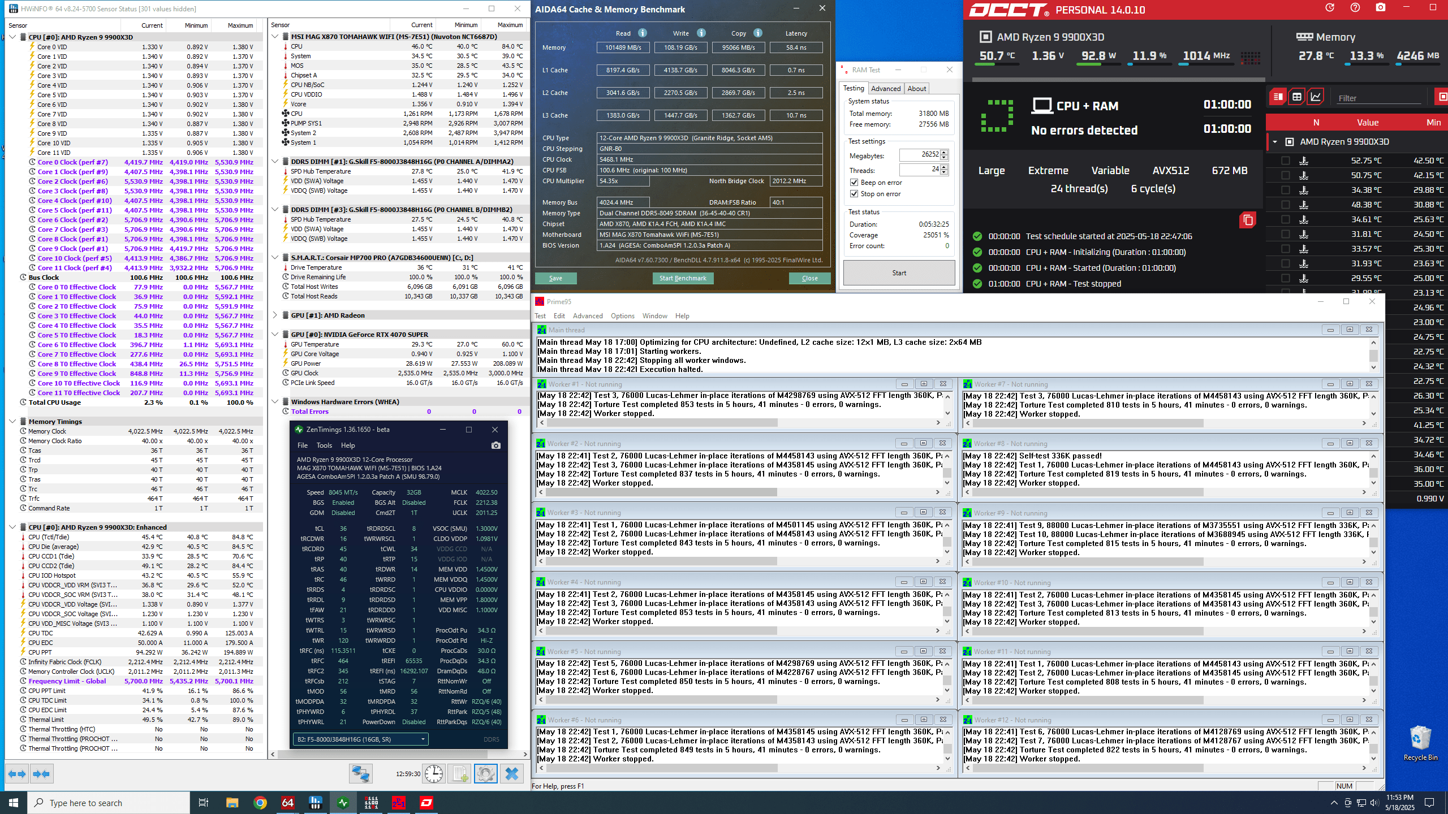Click HWiNFO reset clock icon
Viewport: 1448px width, 814px height.
pos(434,773)
